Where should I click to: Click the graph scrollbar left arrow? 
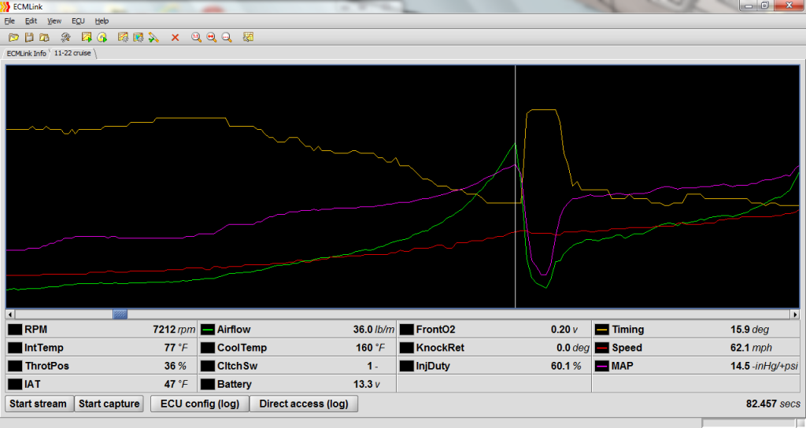coord(10,314)
